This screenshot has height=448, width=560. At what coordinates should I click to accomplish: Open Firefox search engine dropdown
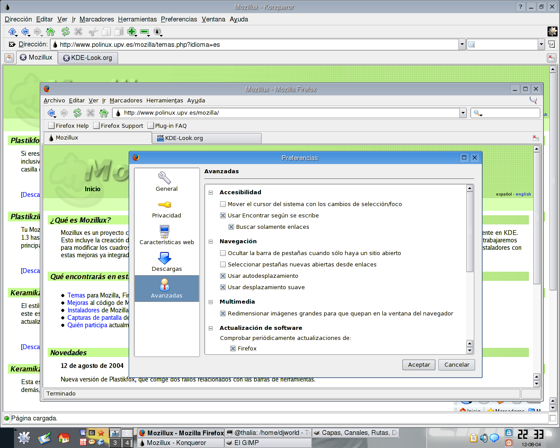478,113
